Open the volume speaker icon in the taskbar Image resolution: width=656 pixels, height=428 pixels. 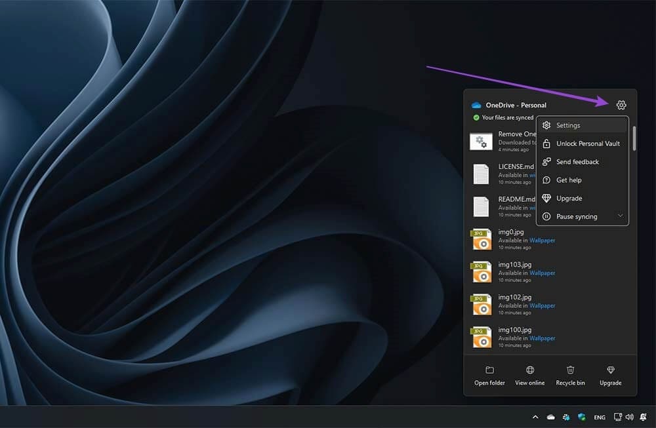(630, 417)
